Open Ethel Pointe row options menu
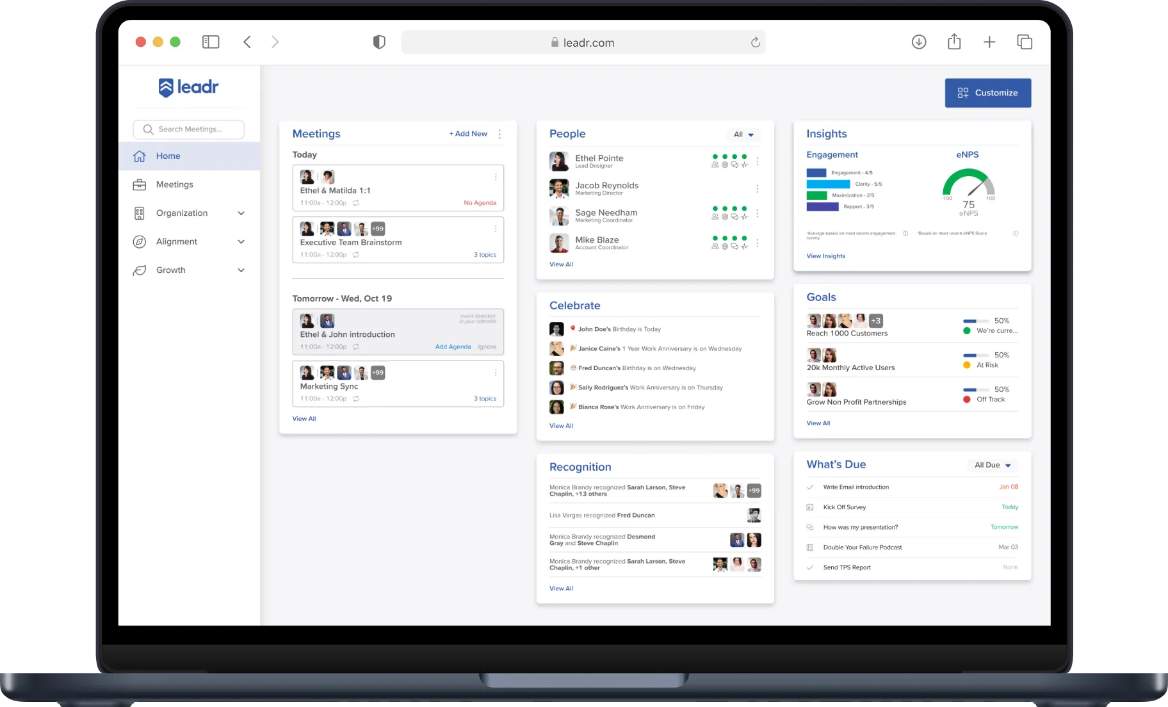 [757, 161]
